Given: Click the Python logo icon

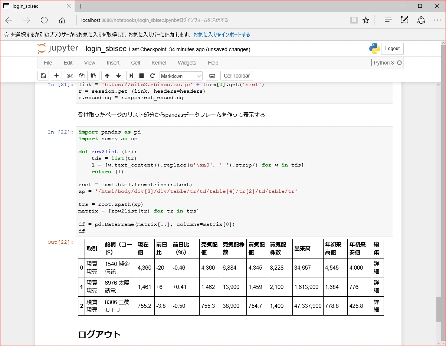Looking at the screenshot, I should pos(374,49).
